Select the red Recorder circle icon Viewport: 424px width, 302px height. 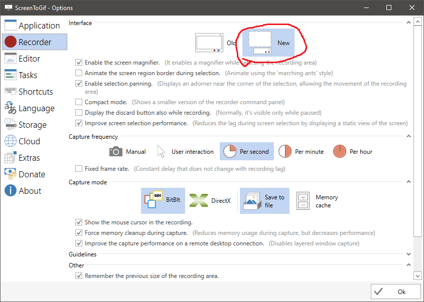pos(11,42)
